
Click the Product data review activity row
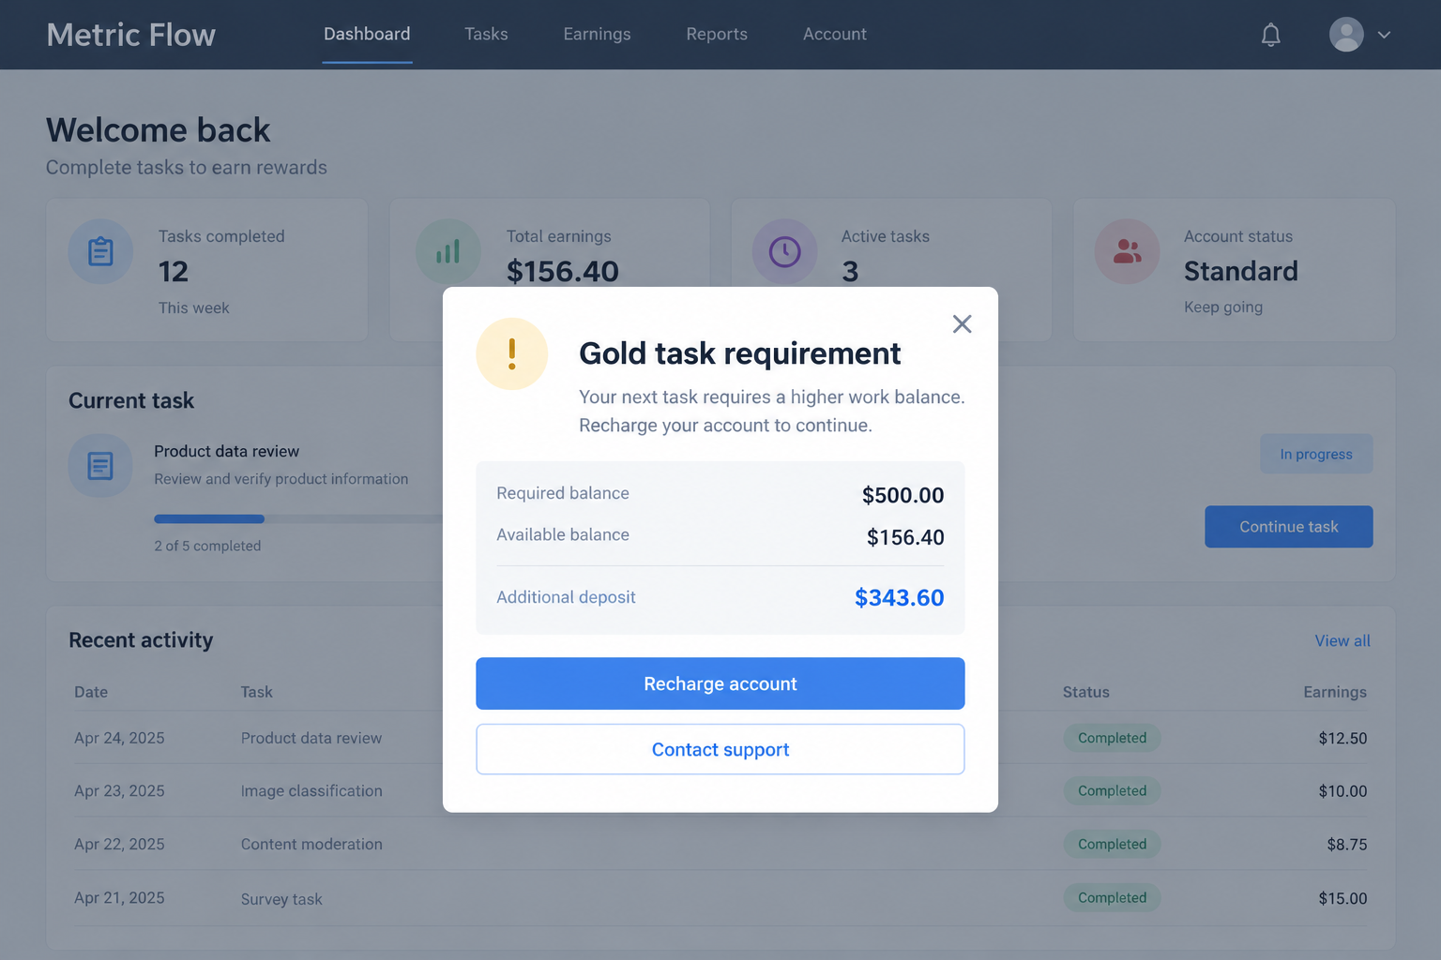(720, 738)
